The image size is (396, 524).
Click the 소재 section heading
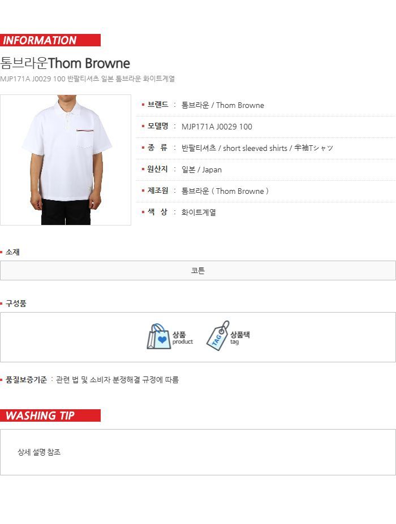(x=12, y=252)
